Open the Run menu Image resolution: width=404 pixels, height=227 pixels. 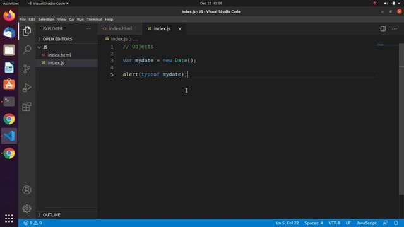pyautogui.click(x=80, y=20)
